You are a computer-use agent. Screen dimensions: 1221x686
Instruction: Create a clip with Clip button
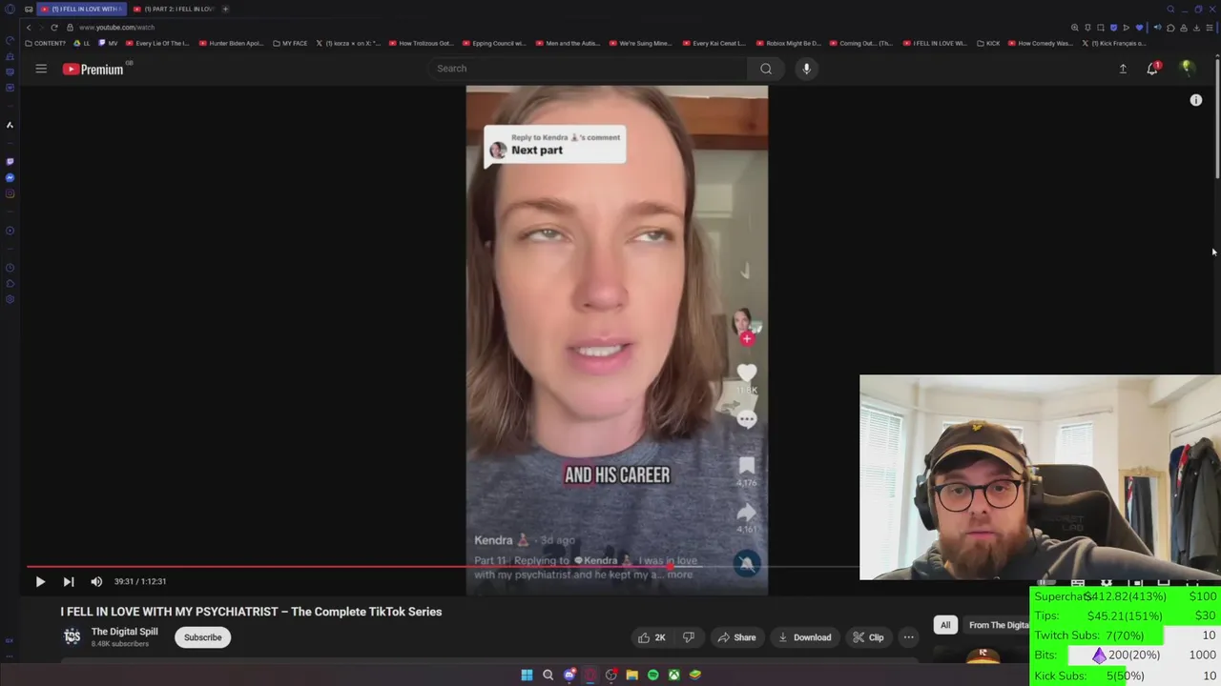(x=868, y=637)
